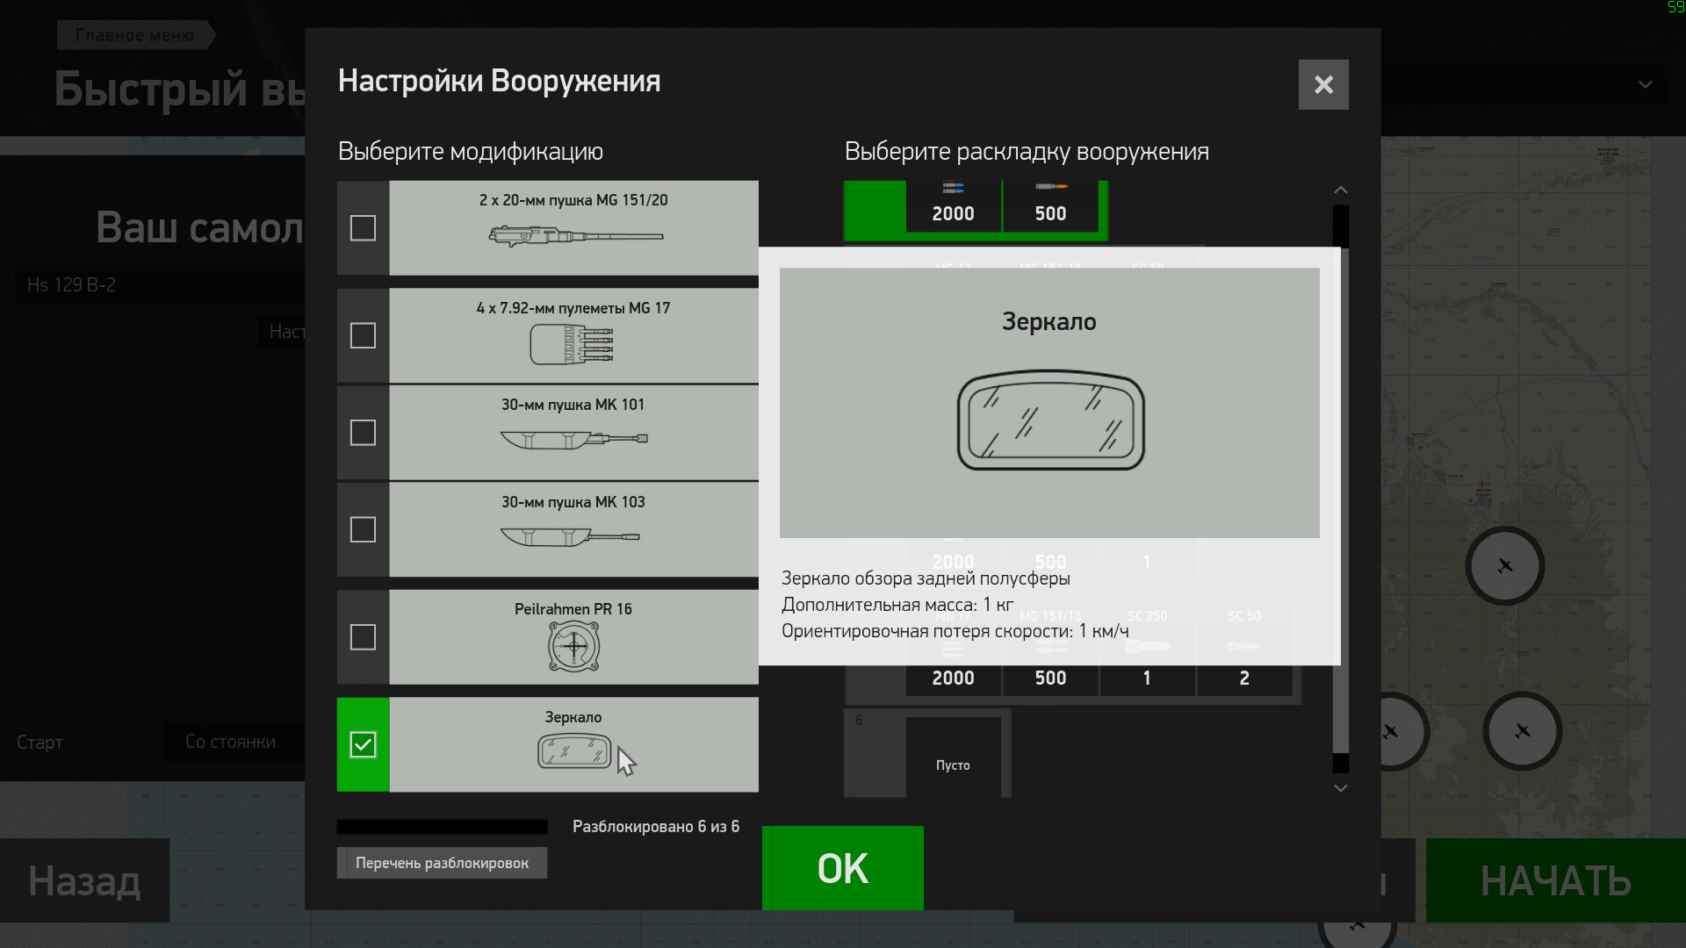Screen dimensions: 1686x948
Task: Uncheck the Зеркало modification checkbox
Action: coord(363,744)
